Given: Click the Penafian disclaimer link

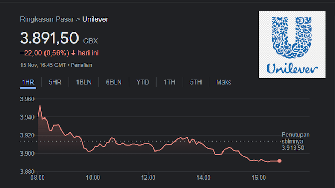Looking at the screenshot, I should click(82, 65).
